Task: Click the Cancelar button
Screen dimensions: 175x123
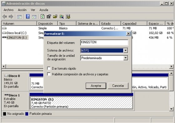Action: pos(118,86)
